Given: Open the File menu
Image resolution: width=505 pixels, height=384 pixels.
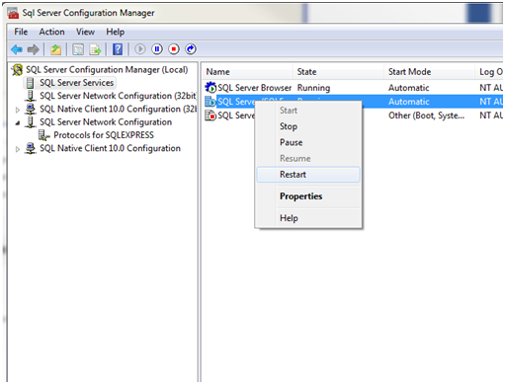Looking at the screenshot, I should [21, 32].
